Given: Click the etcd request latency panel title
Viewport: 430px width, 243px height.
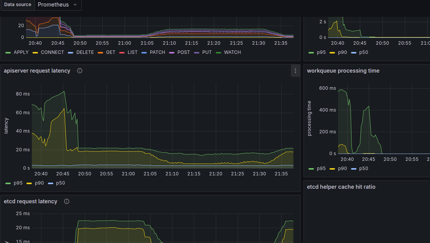Looking at the screenshot, I should [30, 201].
